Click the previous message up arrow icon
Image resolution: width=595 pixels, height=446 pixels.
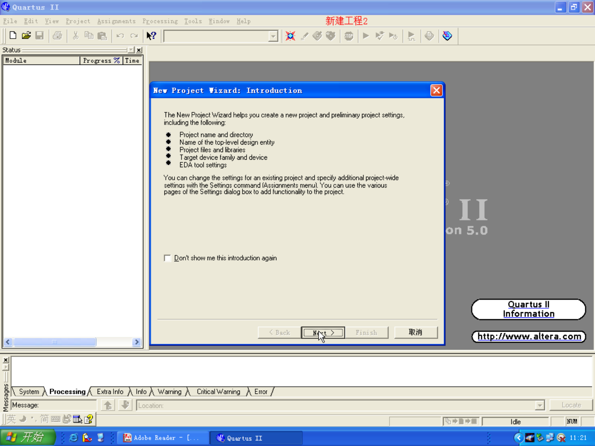tap(108, 405)
